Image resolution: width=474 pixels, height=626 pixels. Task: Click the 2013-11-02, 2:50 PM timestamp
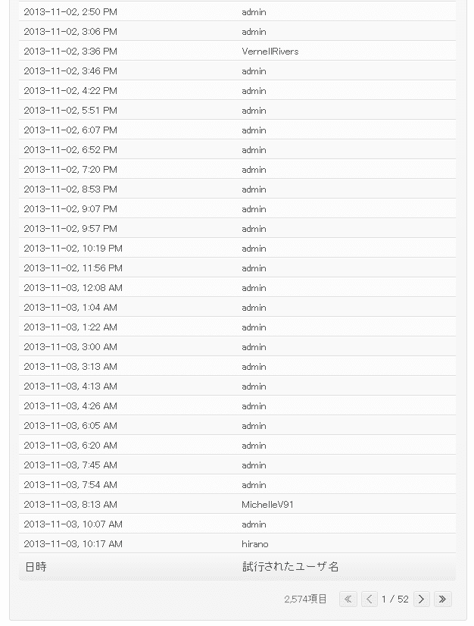(70, 12)
